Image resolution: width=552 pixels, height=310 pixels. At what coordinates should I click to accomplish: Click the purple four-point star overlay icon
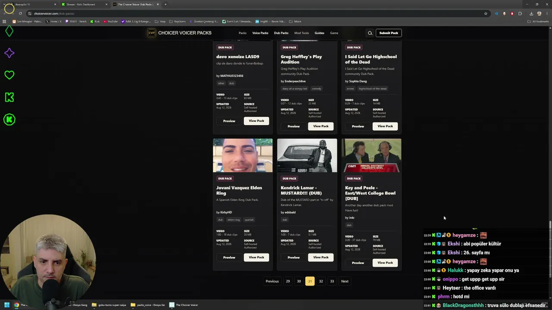tap(9, 53)
